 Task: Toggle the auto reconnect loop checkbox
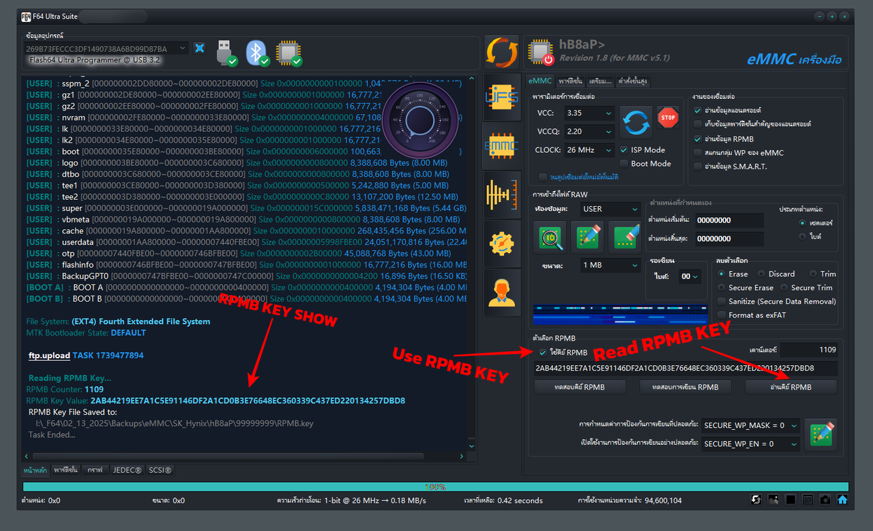tap(543, 177)
